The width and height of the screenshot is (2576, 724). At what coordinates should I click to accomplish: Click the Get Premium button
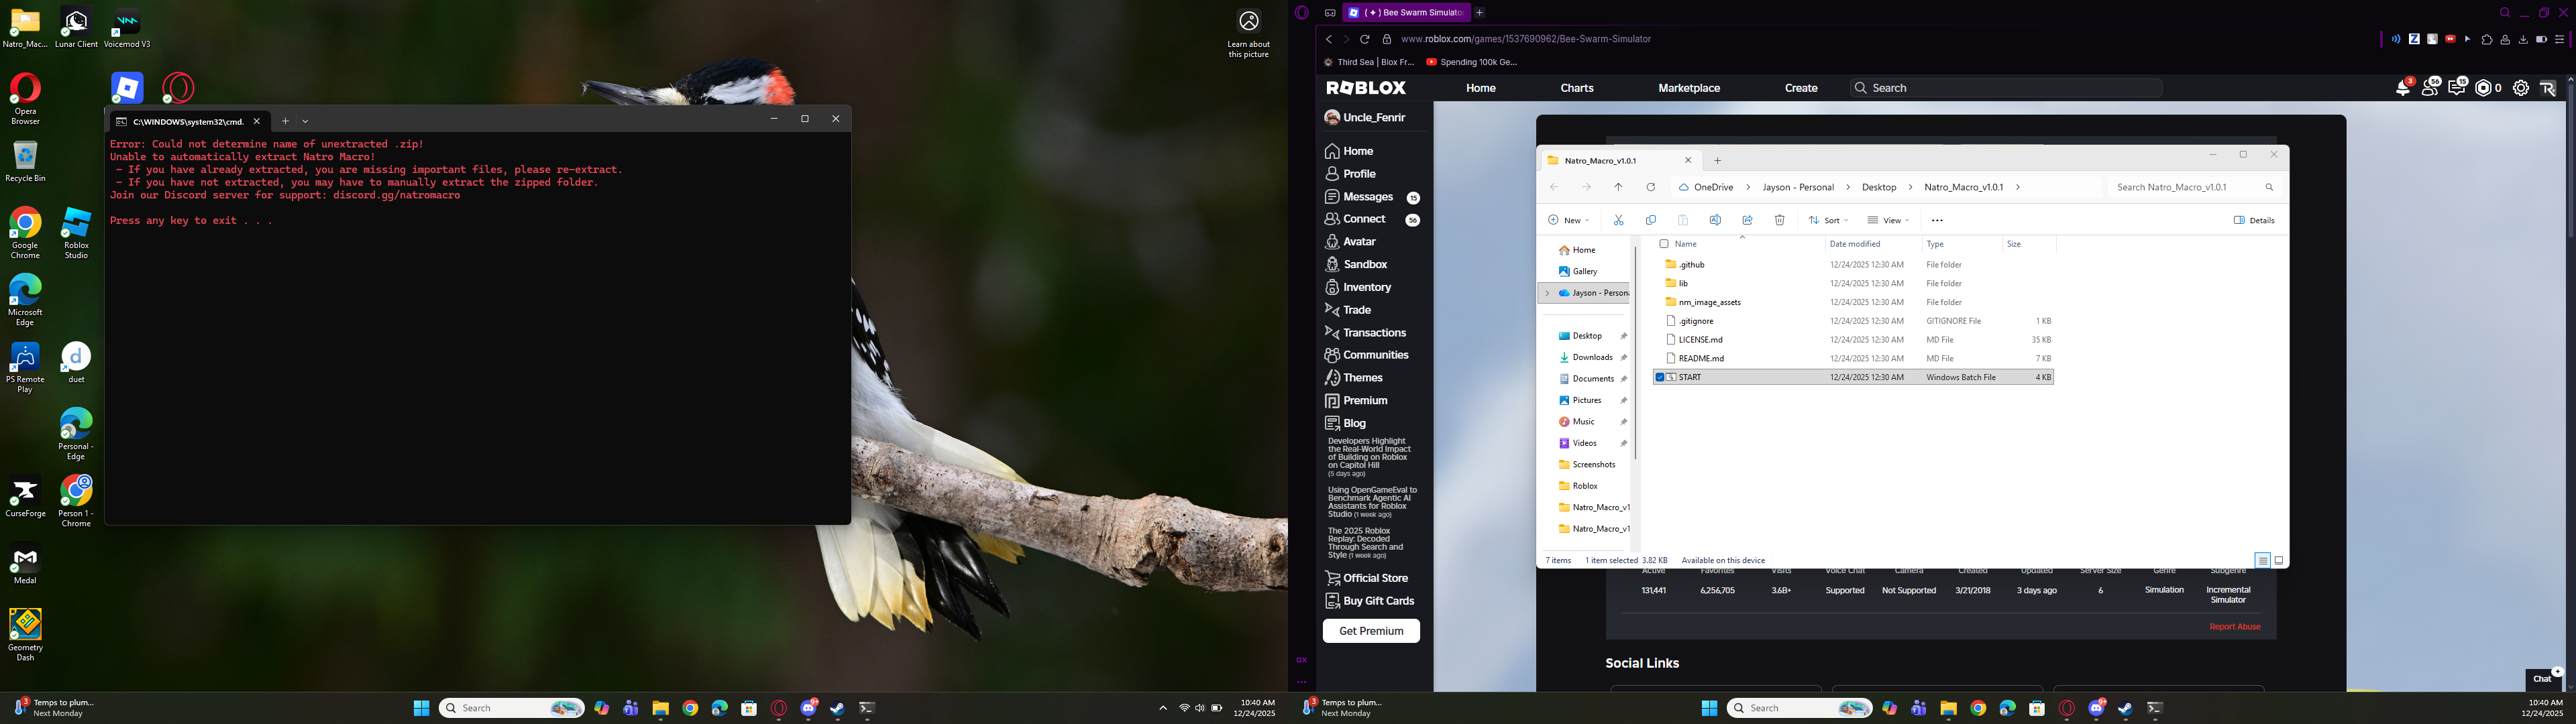[1370, 631]
